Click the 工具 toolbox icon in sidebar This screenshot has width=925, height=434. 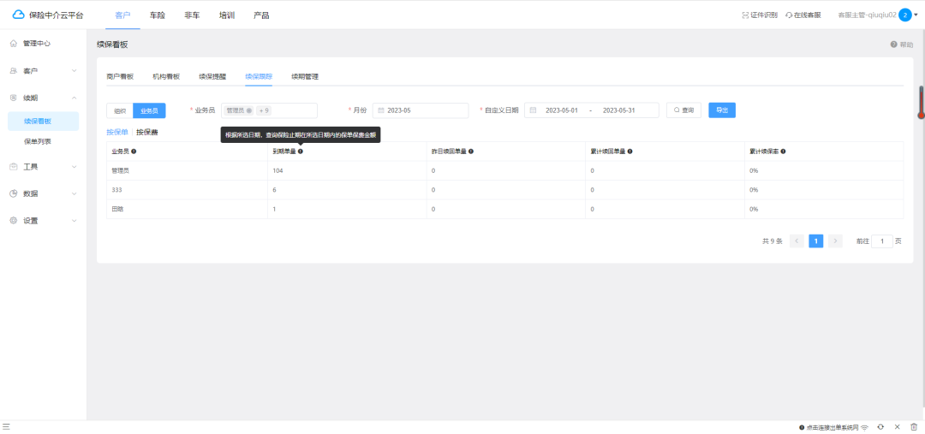14,167
